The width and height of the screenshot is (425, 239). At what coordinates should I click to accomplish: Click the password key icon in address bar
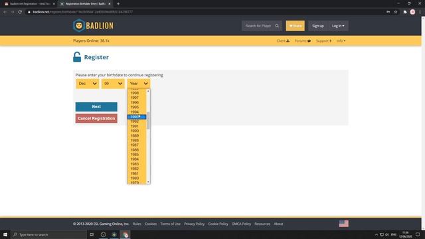click(388, 12)
